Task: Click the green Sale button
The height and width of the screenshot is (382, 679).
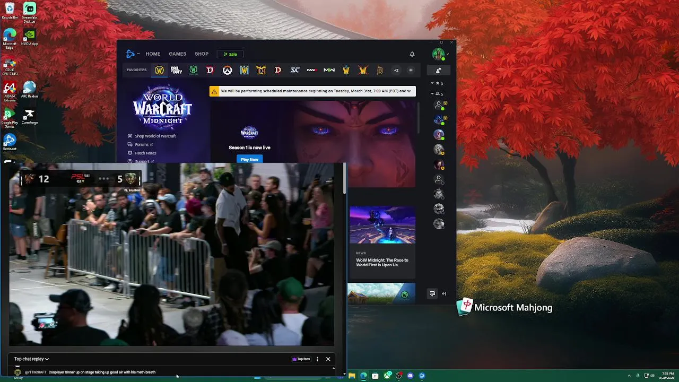Action: [x=230, y=54]
